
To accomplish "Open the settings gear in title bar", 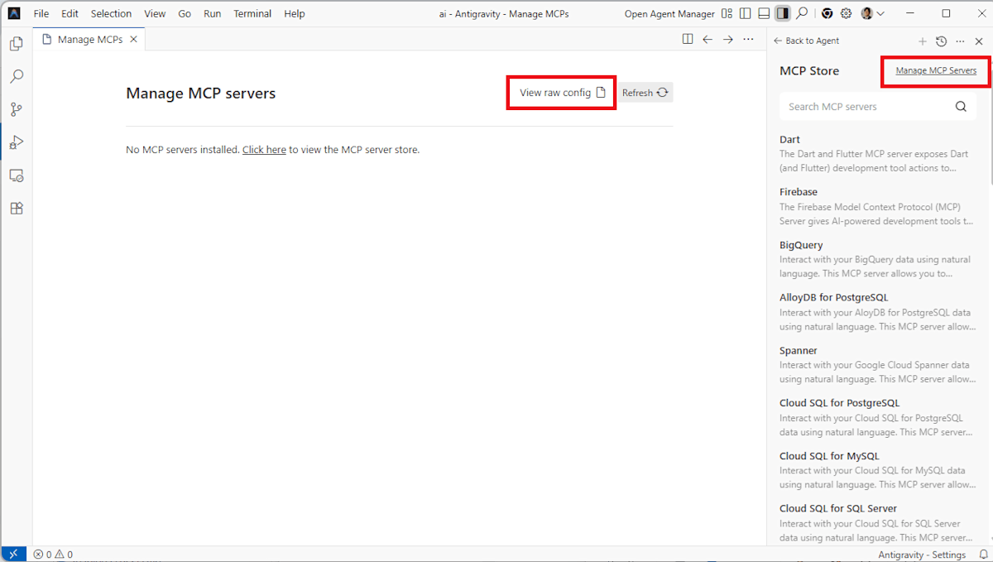I will (846, 13).
